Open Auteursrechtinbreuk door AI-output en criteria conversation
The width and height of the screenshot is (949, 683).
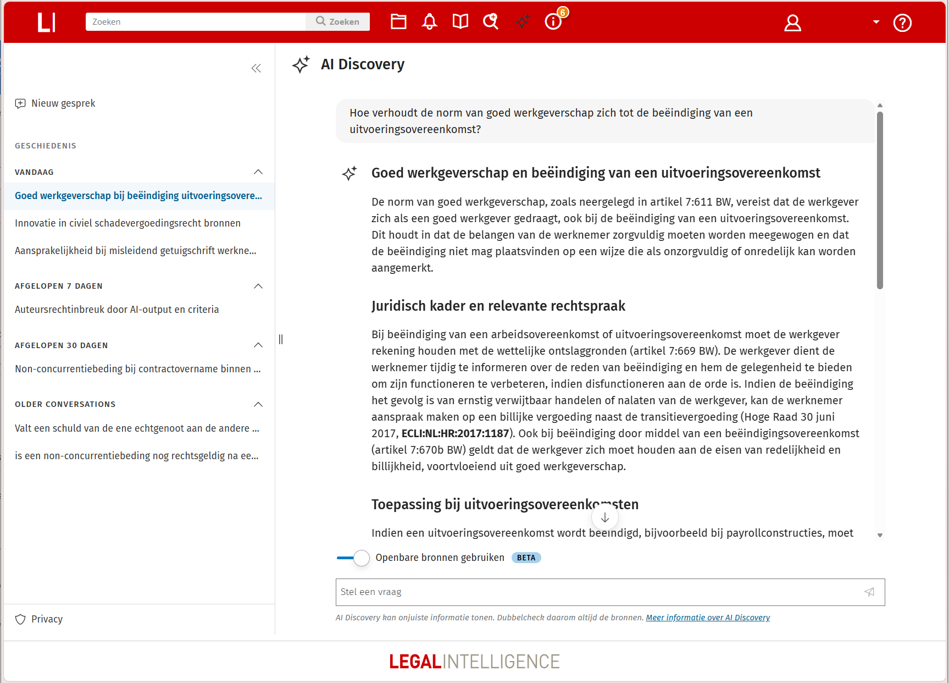click(116, 310)
